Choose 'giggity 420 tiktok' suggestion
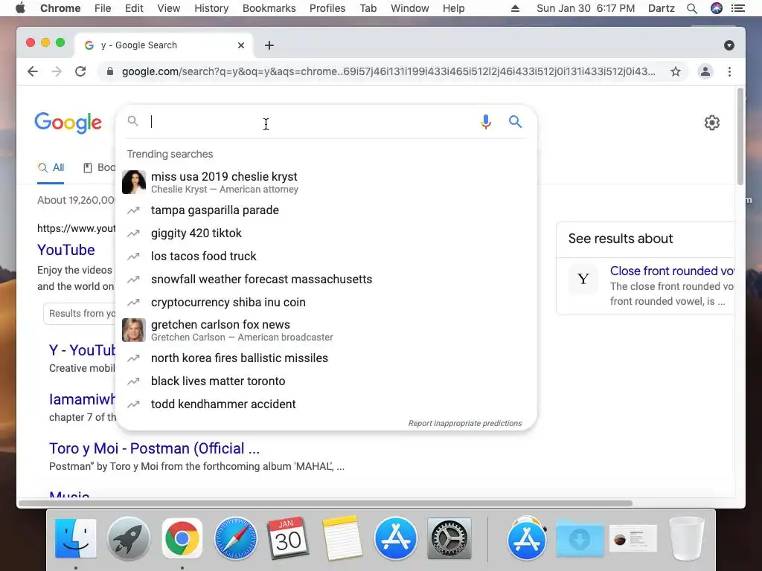The width and height of the screenshot is (762, 571). [327, 233]
